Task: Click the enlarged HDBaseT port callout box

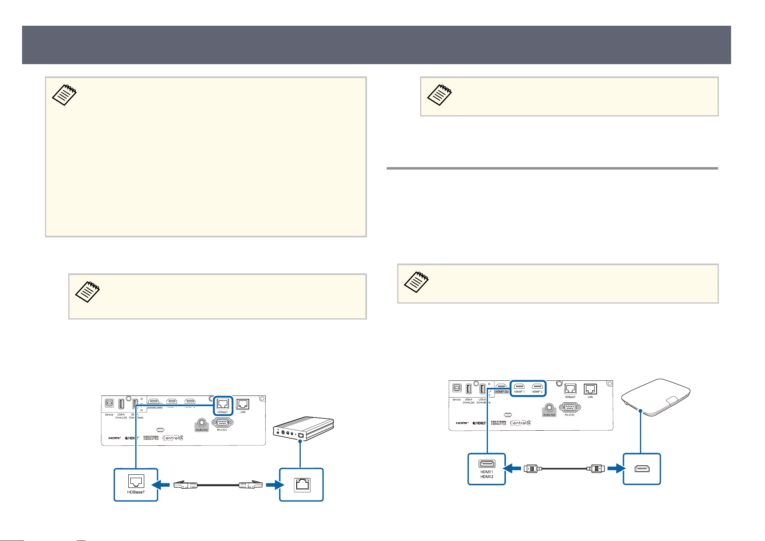Action: click(x=136, y=485)
